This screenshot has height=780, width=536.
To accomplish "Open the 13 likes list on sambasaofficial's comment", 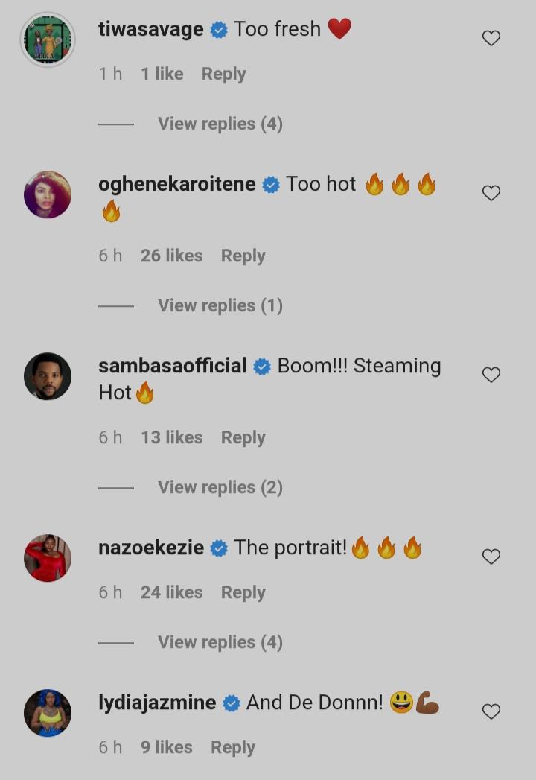I will point(171,437).
